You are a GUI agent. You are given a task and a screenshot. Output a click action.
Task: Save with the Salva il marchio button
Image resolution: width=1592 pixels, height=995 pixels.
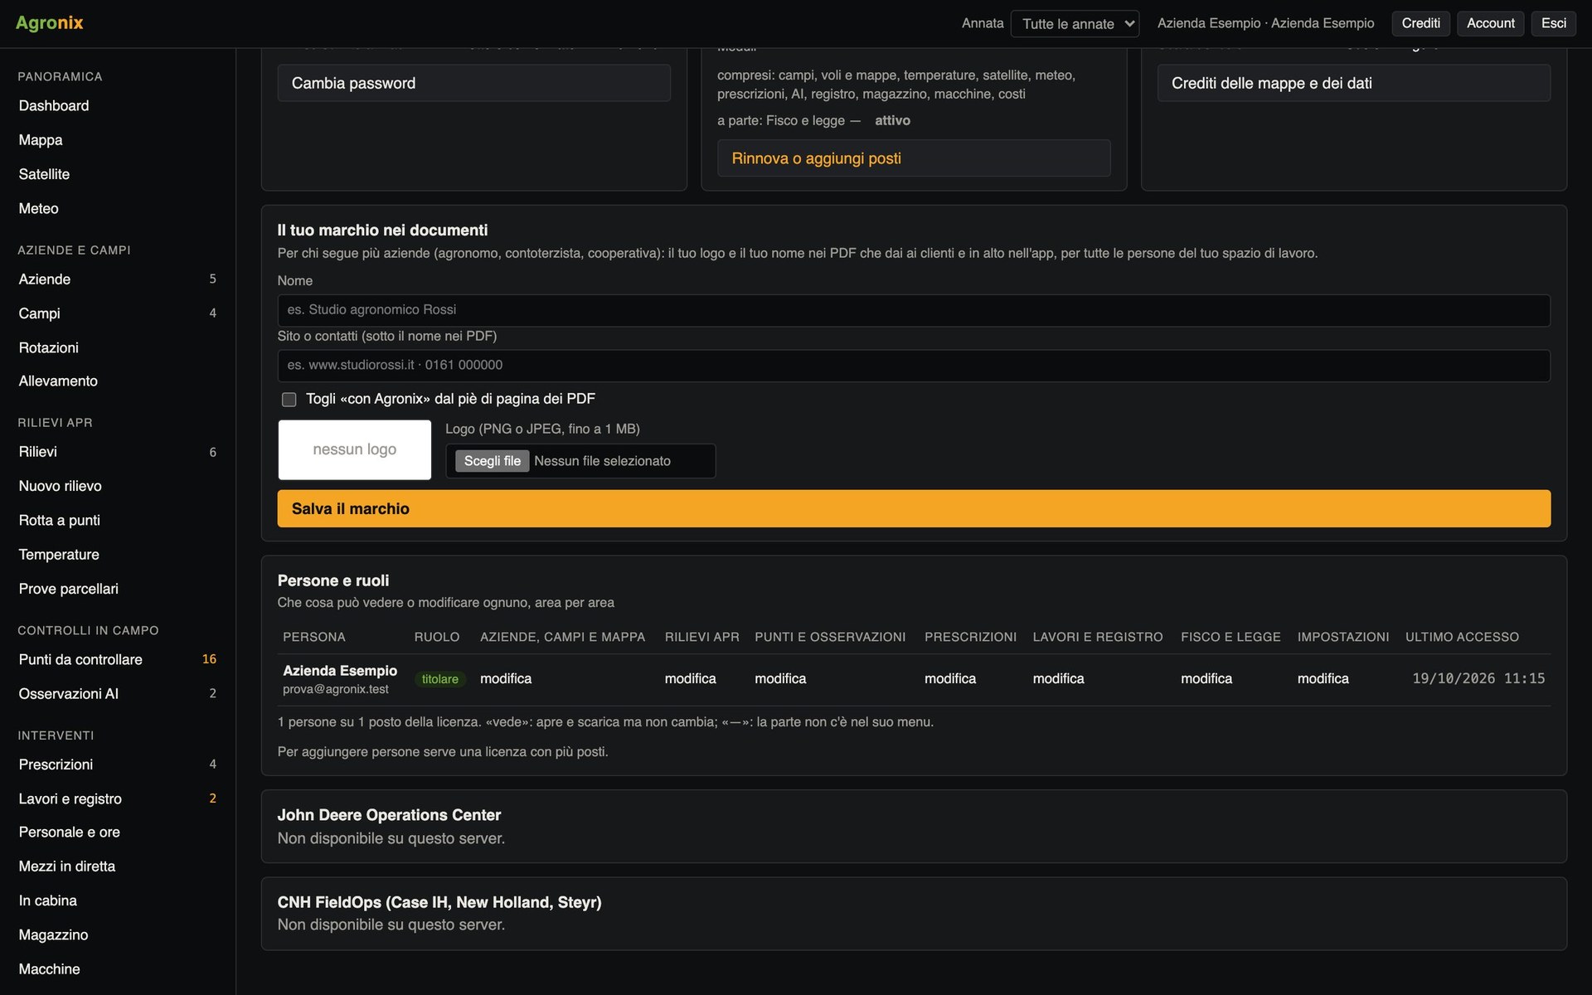point(914,508)
